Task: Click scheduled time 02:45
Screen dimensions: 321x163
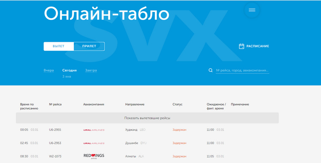Action: coord(24,143)
